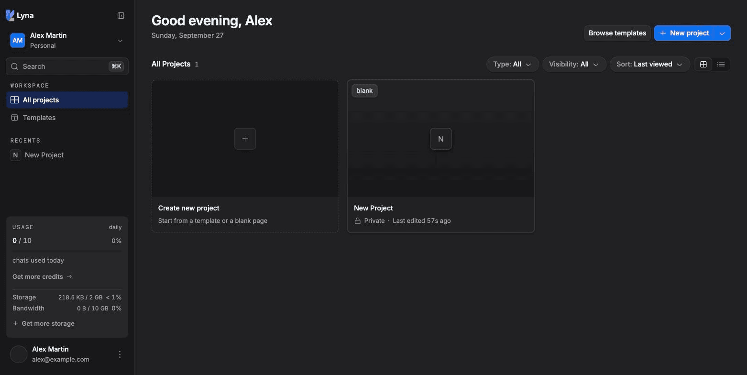Open the New Project card thumbnail
The width and height of the screenshot is (747, 375).
pos(440,139)
